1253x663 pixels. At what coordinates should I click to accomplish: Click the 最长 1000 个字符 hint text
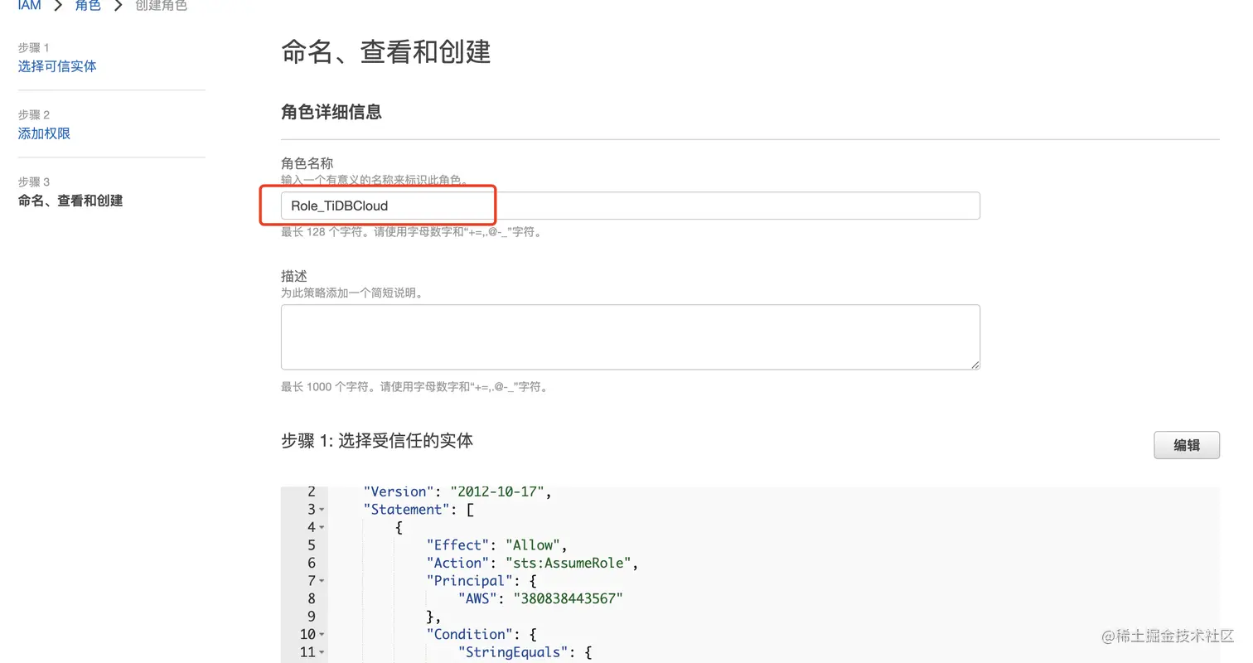pyautogui.click(x=414, y=387)
